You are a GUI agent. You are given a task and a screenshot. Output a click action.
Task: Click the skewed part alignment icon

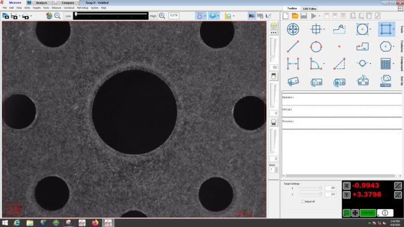[x=293, y=81]
